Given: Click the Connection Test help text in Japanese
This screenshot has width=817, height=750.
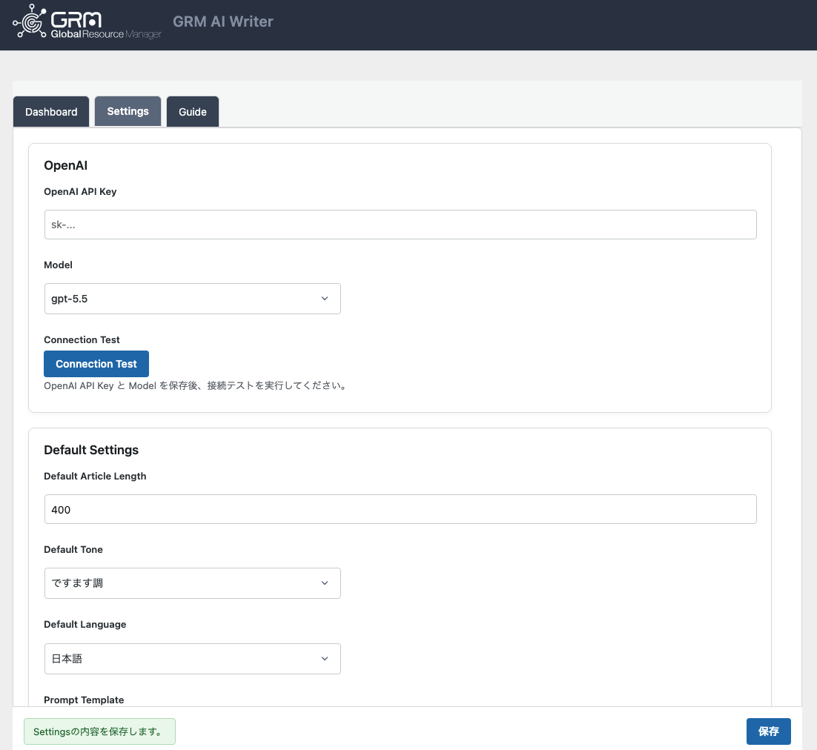Looking at the screenshot, I should (x=196, y=385).
